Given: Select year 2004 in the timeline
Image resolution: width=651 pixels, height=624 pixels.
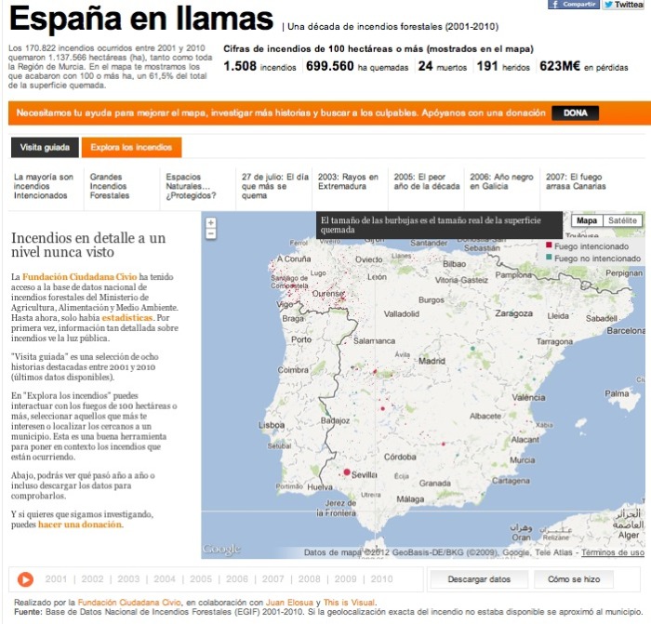Looking at the screenshot, I should pos(165,579).
